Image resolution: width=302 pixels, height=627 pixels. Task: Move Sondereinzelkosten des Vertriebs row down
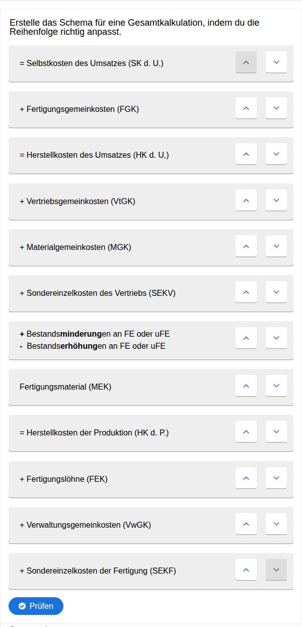276,292
